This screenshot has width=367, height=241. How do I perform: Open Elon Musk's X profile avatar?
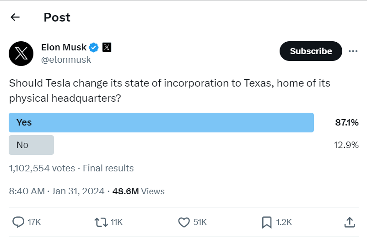point(21,54)
